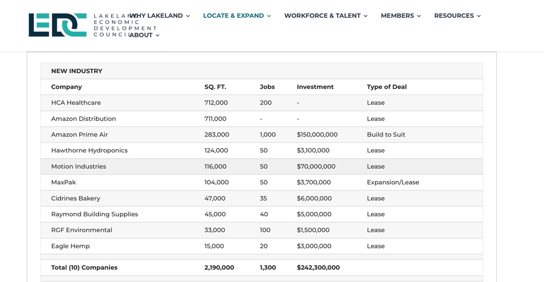Image resolution: width=544 pixels, height=282 pixels.
Task: Select Raymond Building Supplies in the table
Action: tap(94, 215)
